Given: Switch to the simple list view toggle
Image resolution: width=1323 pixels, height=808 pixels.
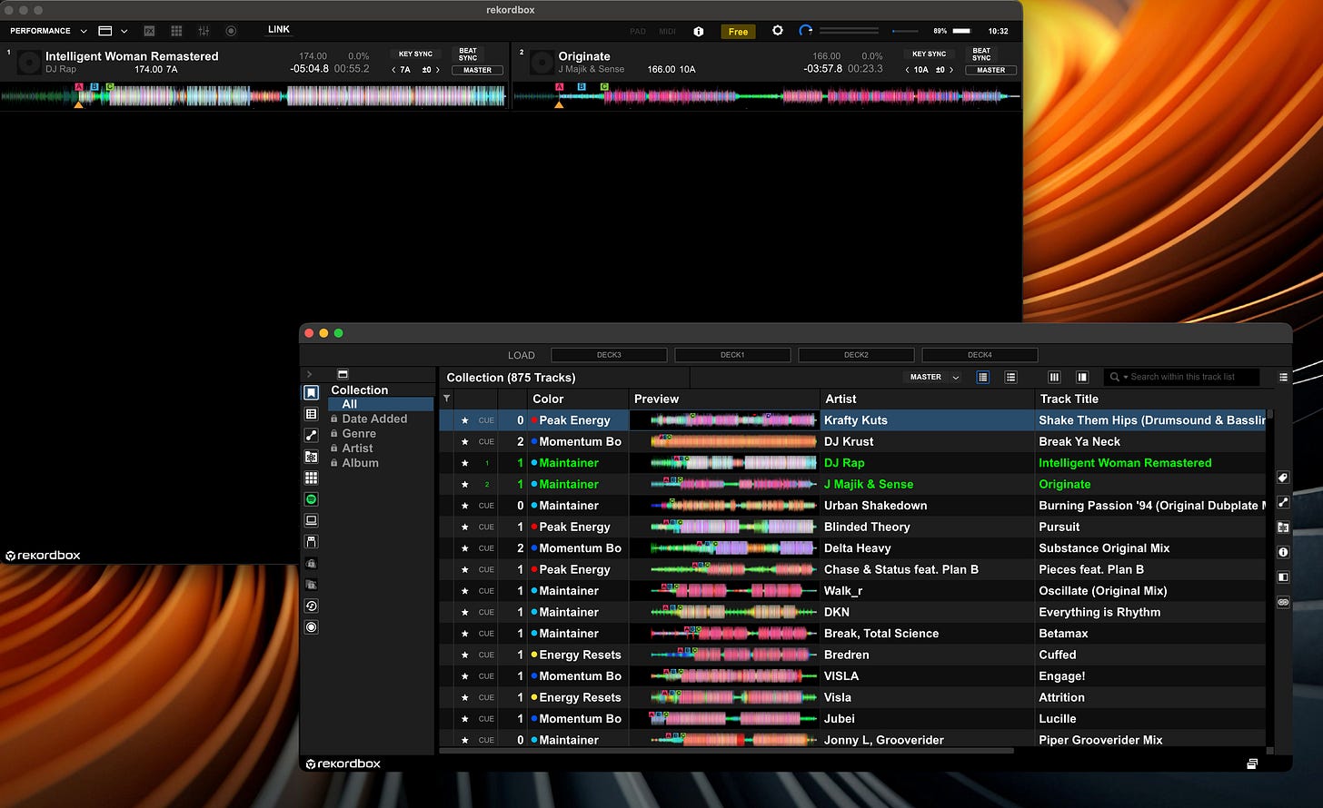Looking at the screenshot, I should point(1010,377).
